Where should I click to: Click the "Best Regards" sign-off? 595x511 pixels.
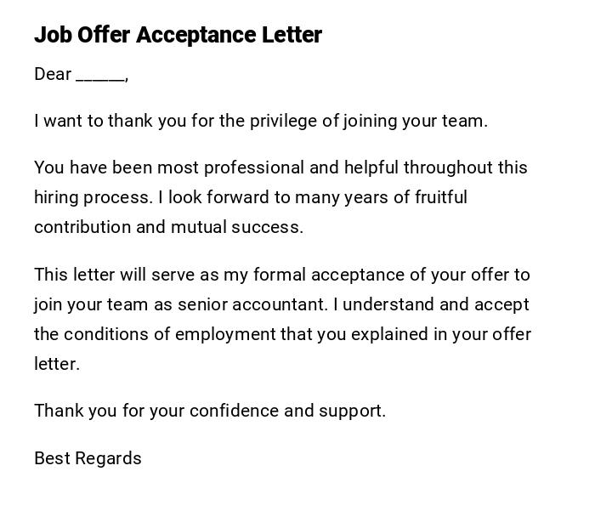pyautogui.click(x=88, y=458)
